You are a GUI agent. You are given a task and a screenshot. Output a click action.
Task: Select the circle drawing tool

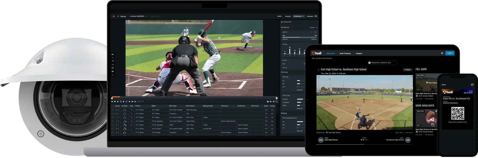click(x=112, y=68)
